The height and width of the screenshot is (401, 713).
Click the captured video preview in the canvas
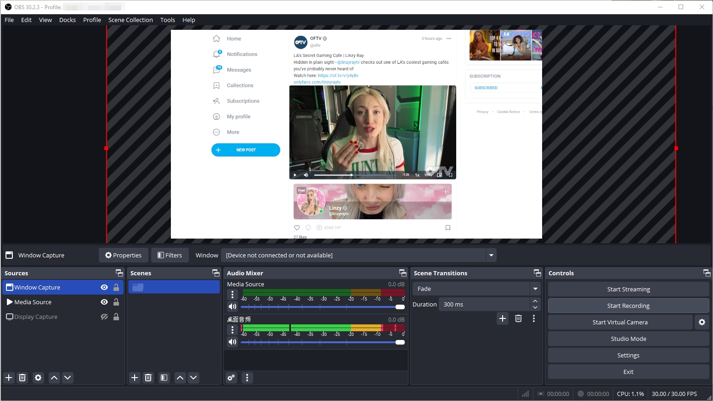pos(356,134)
